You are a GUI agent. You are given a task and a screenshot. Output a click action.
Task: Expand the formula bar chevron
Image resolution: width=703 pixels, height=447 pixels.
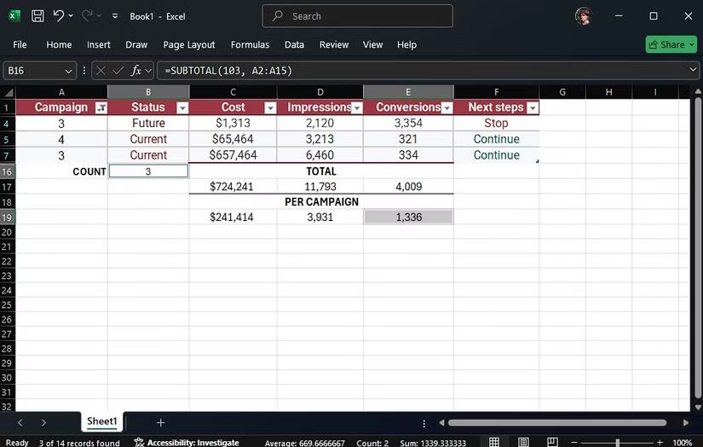pos(693,70)
